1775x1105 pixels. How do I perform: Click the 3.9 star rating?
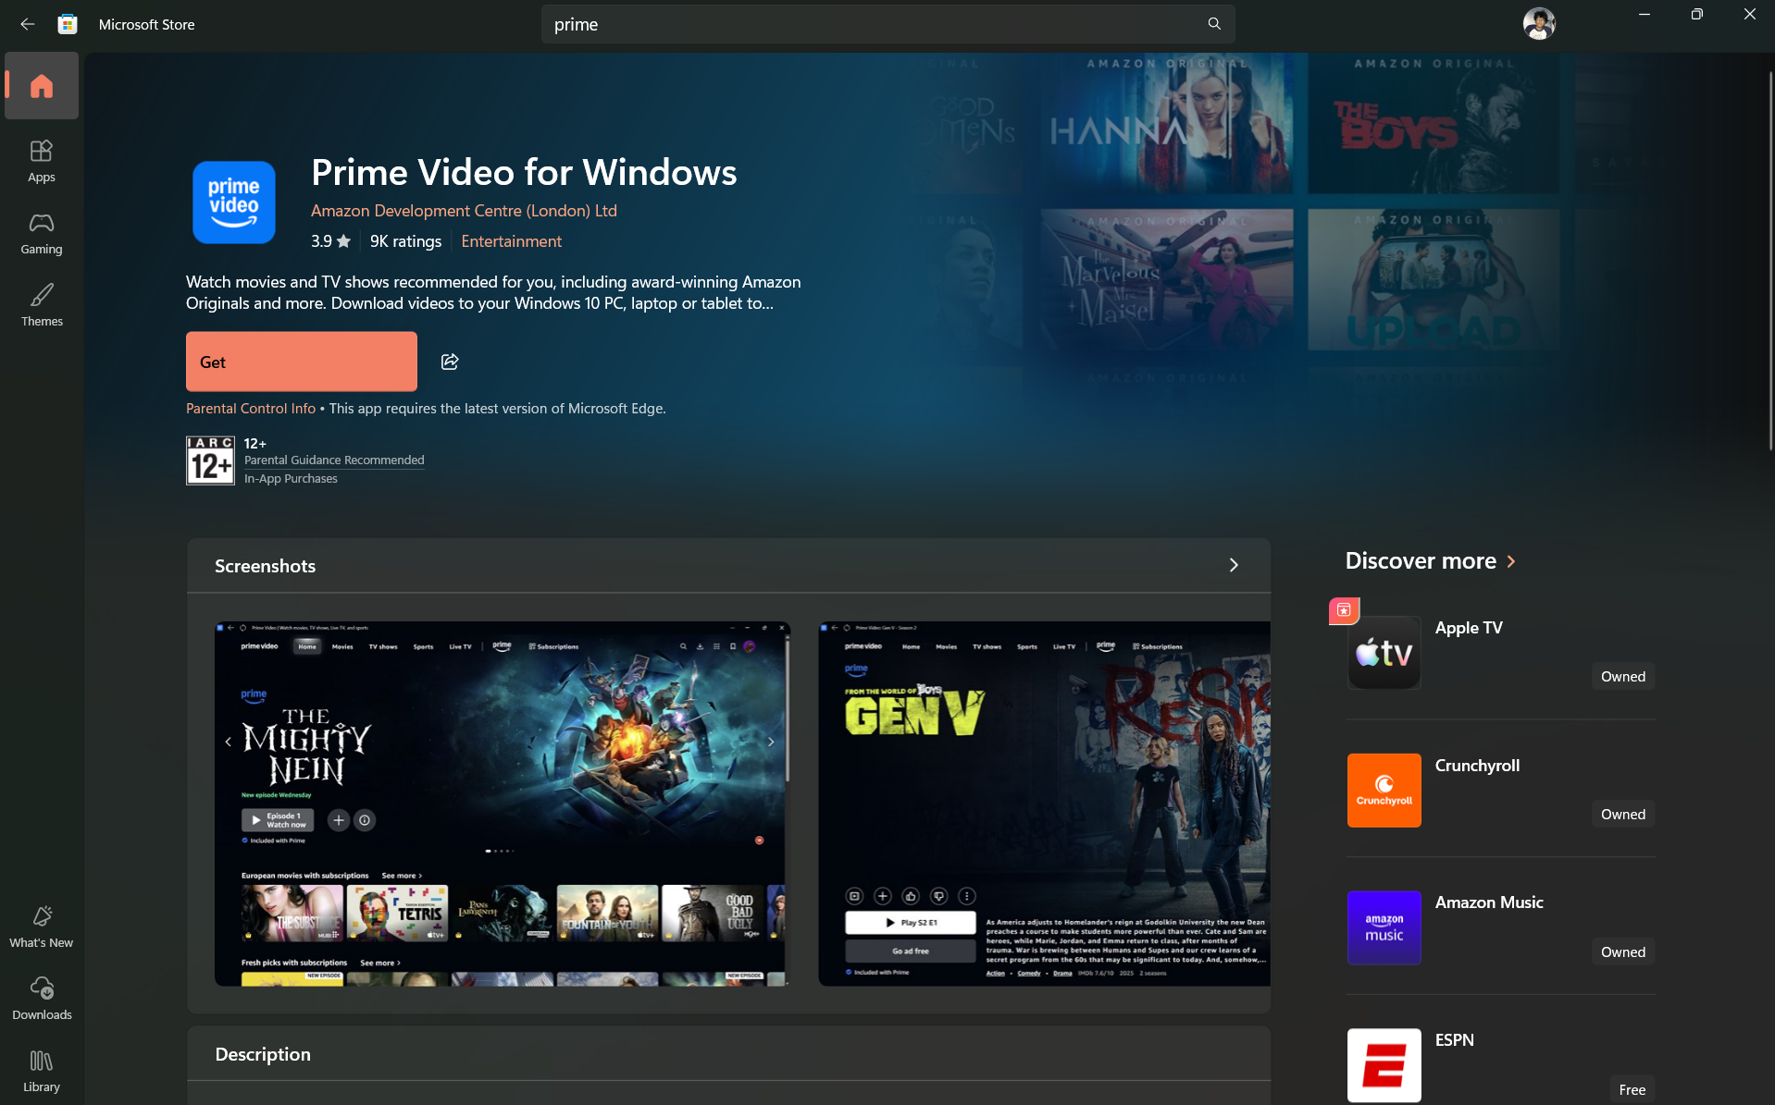pyautogui.click(x=330, y=241)
